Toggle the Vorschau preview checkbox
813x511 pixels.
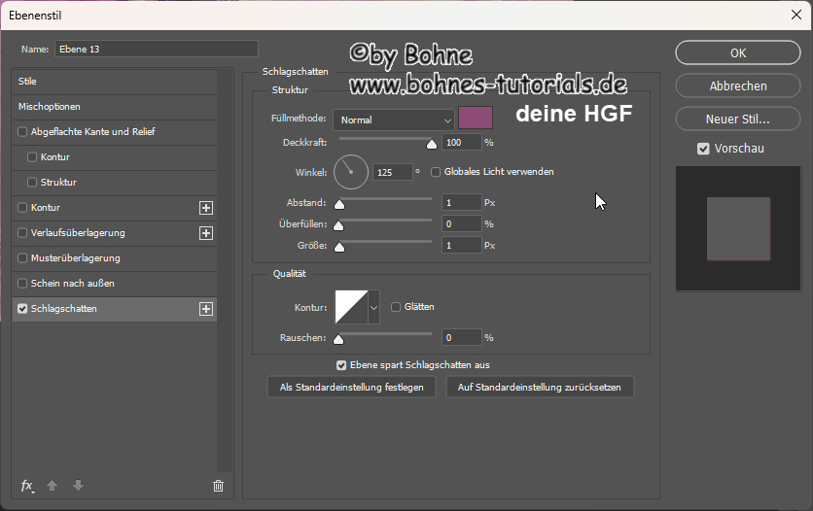click(x=703, y=149)
